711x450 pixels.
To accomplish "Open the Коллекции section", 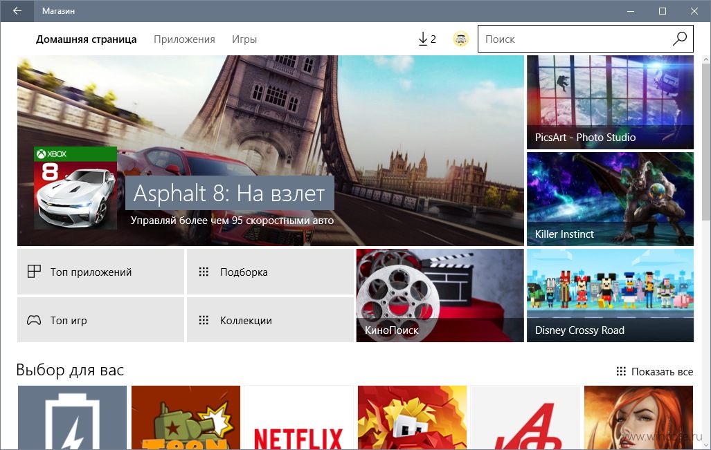I will pyautogui.click(x=270, y=319).
